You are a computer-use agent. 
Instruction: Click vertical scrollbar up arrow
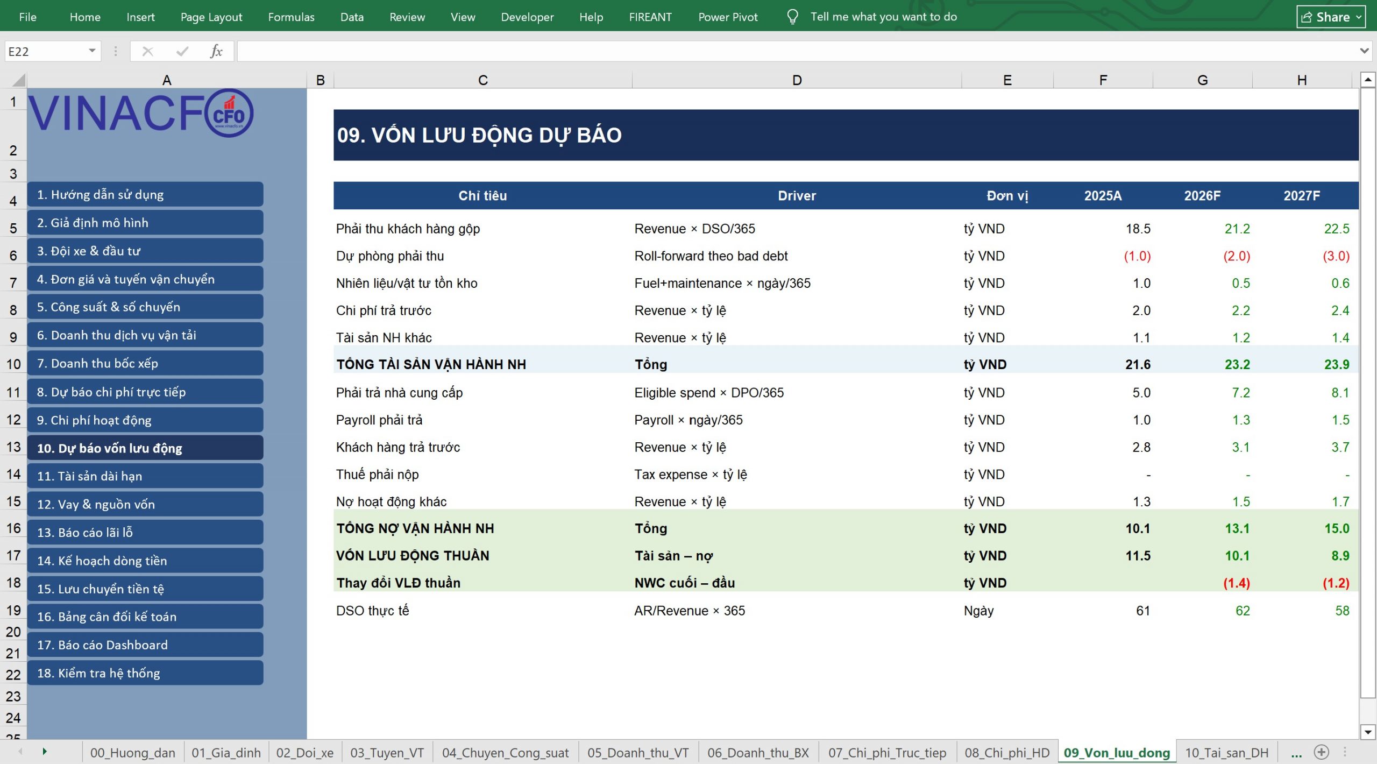1368,80
